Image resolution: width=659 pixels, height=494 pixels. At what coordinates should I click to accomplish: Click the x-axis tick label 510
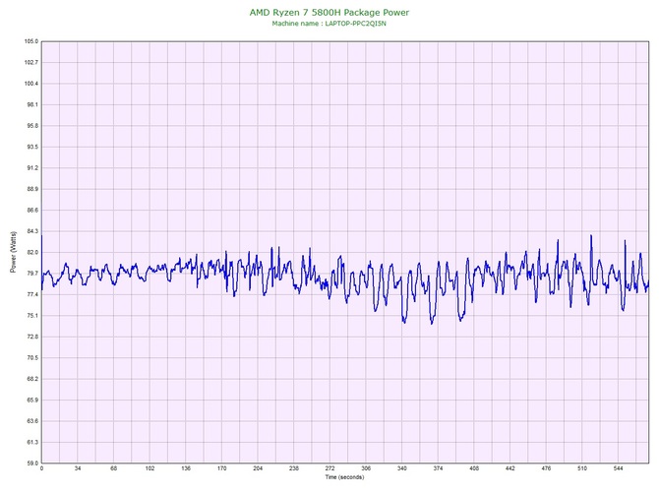tap(582, 468)
